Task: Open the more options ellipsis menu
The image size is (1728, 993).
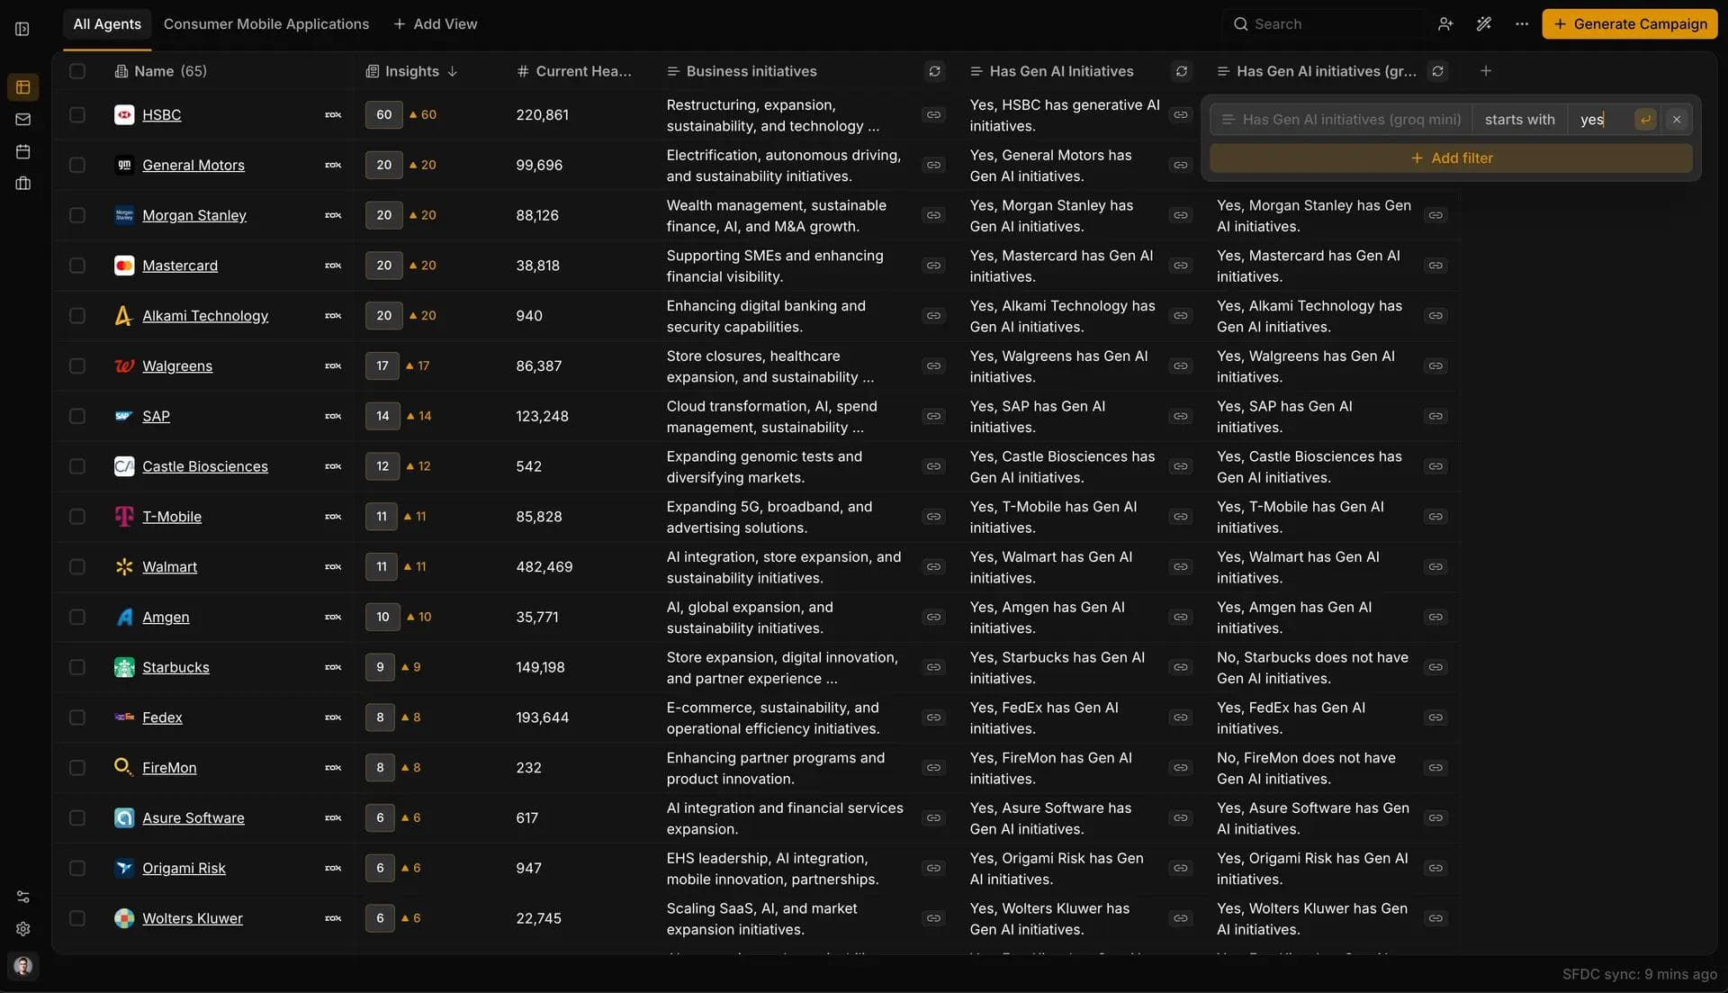Action: (x=1522, y=24)
